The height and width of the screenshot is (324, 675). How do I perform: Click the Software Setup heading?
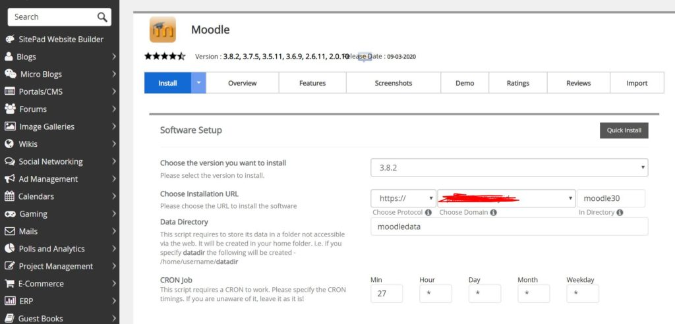[191, 130]
